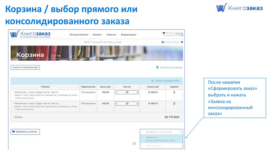Click the logout icon next to Сергей Ершин
This screenshot has width=268, height=150.
(182, 42)
